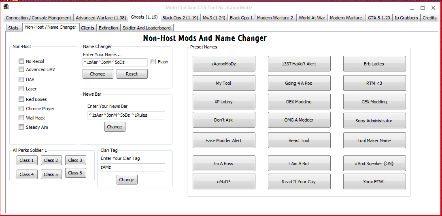Select the Ghosts (1.16) tab
The image size is (442, 216).
coord(144,17)
